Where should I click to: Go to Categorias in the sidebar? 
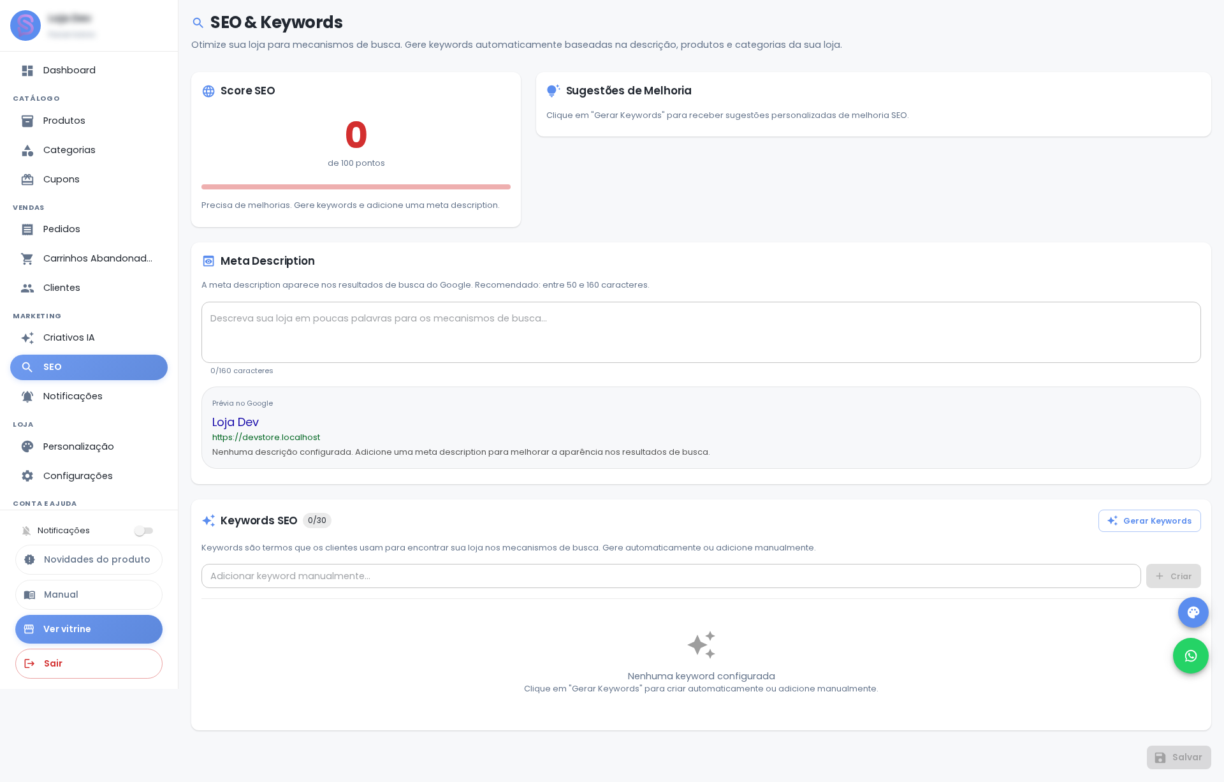click(x=89, y=151)
